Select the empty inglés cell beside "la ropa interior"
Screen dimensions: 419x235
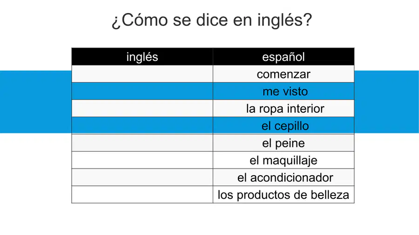coord(142,108)
